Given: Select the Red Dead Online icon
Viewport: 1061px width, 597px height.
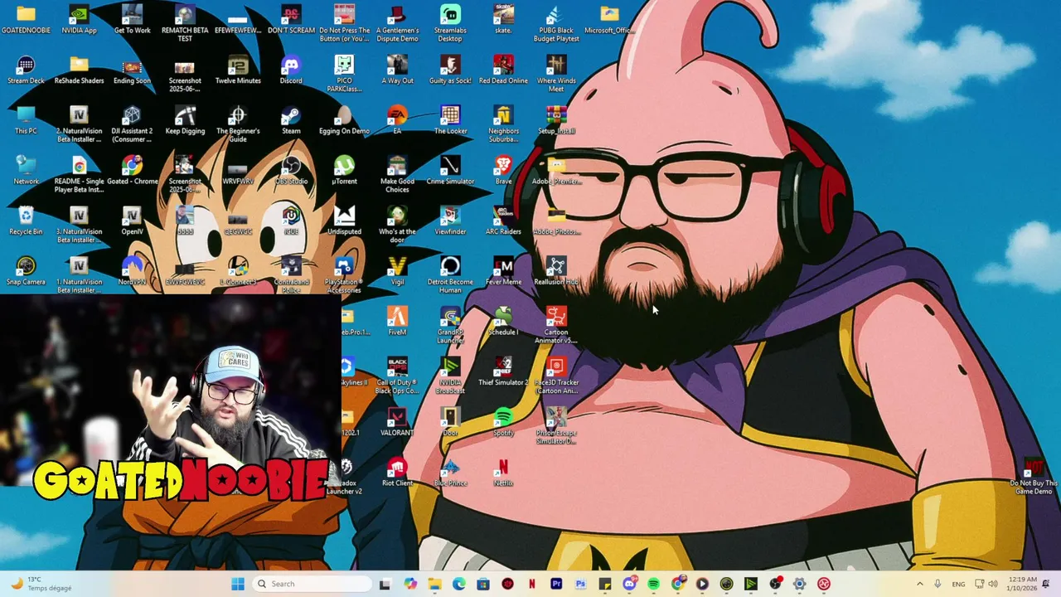Looking at the screenshot, I should click(x=503, y=70).
